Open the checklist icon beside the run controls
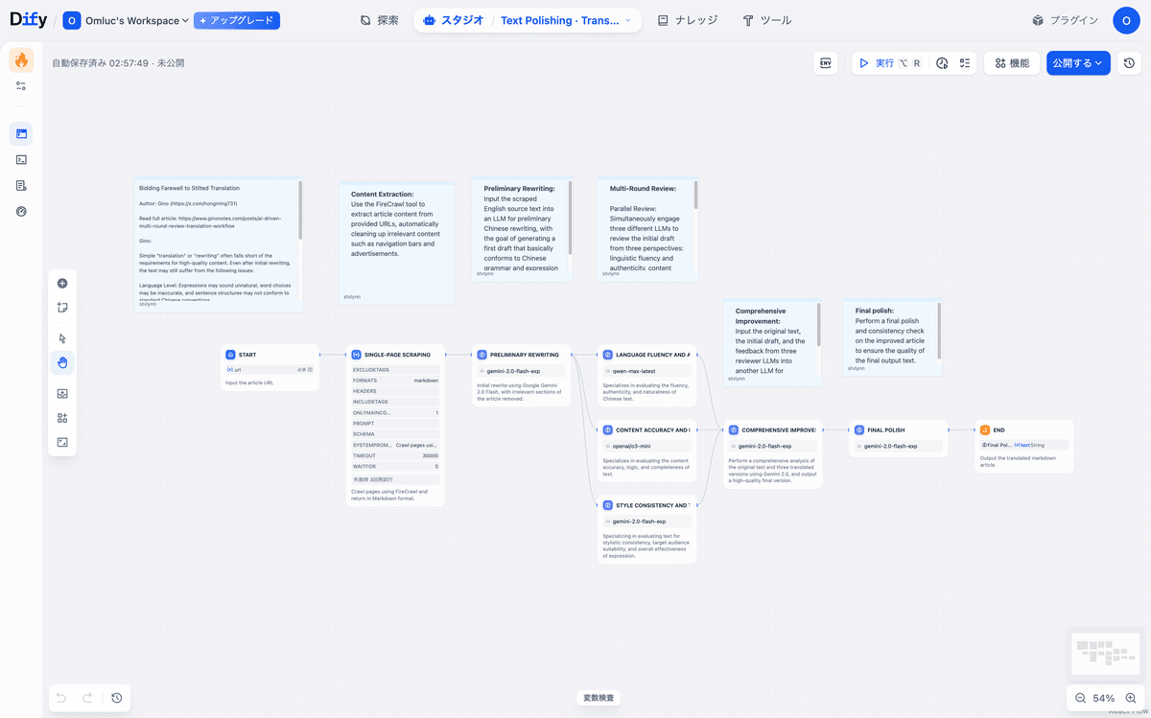Viewport: 1151px width, 718px height. 967,62
